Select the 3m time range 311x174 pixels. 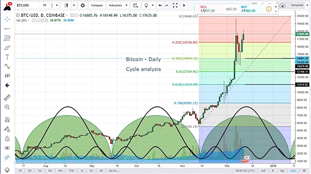click(x=50, y=170)
